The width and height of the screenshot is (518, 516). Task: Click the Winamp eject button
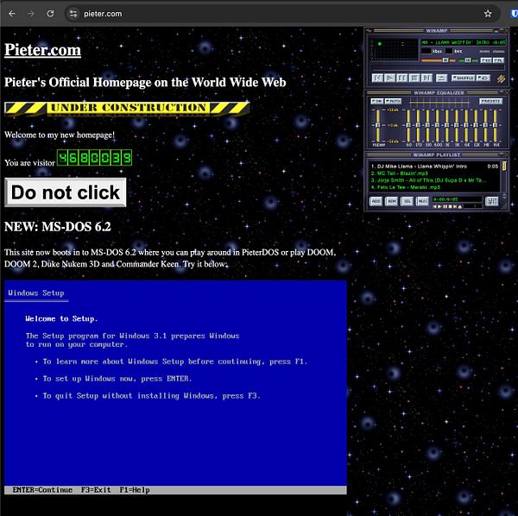coord(442,78)
